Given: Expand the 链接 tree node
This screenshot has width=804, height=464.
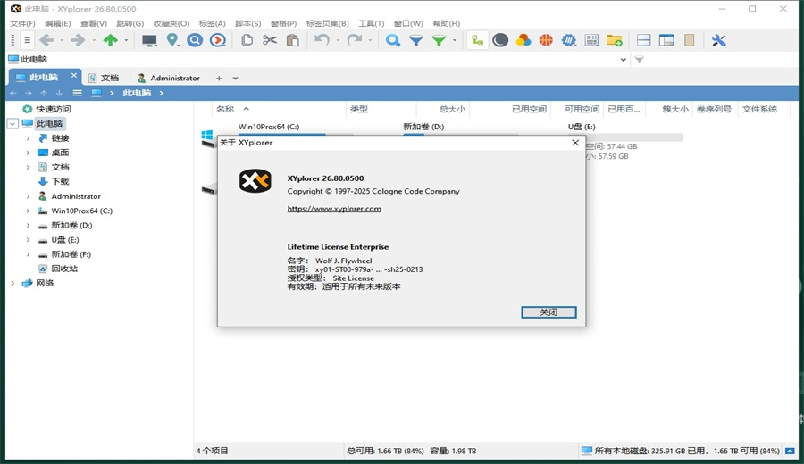Looking at the screenshot, I should [x=28, y=138].
